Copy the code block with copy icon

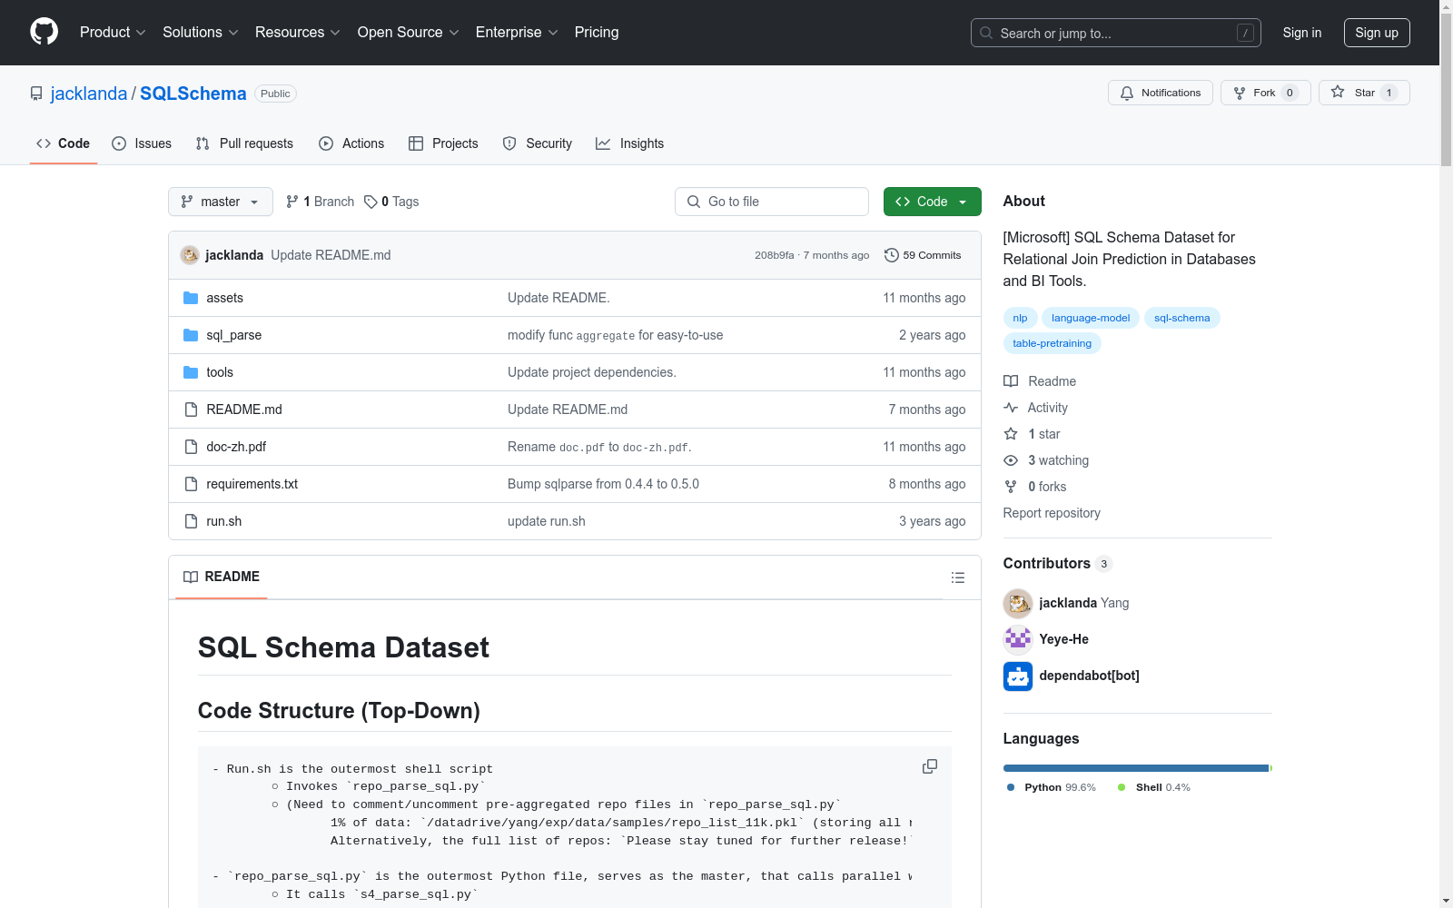pyautogui.click(x=930, y=766)
